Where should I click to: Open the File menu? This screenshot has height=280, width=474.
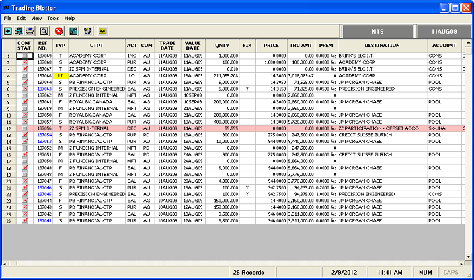click(x=7, y=18)
